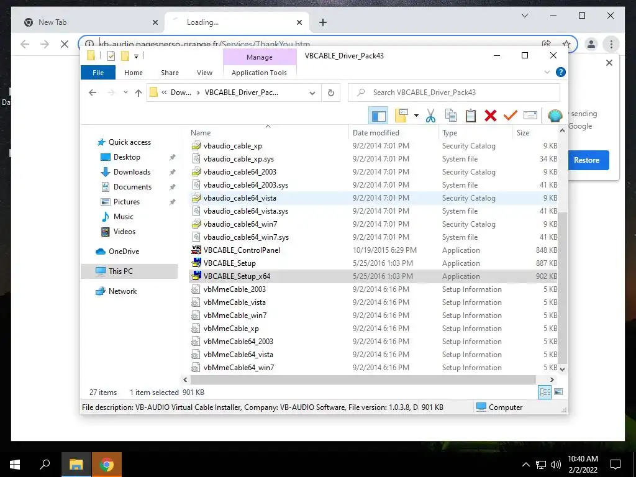Click the blue Restore button in Chrome
Viewport: 636px width, 477px height.
click(587, 160)
